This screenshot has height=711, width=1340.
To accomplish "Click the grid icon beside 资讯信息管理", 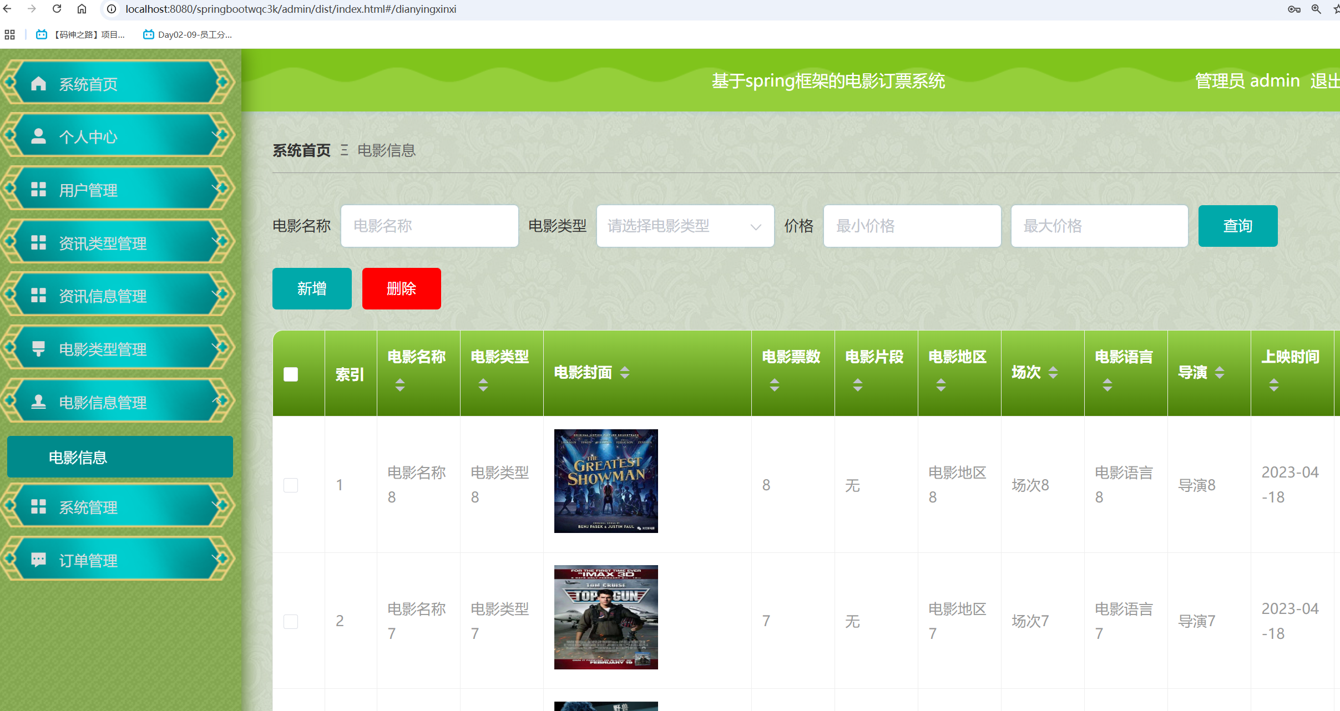I will point(38,296).
